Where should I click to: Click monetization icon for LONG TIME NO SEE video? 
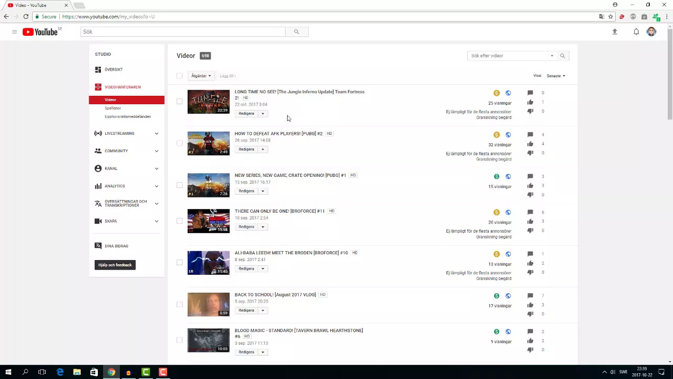click(x=496, y=93)
